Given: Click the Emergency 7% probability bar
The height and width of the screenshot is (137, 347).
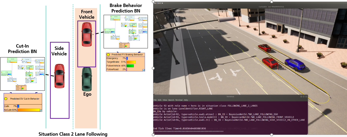Looking at the screenshot, I should (x=127, y=58).
